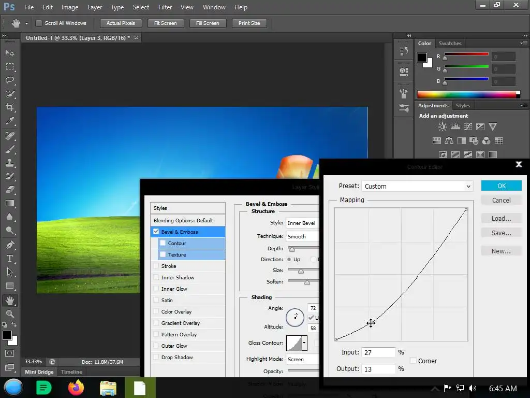Screen dimensions: 530x398
Task: Select the Crop tool
Action: pyautogui.click(x=10, y=107)
